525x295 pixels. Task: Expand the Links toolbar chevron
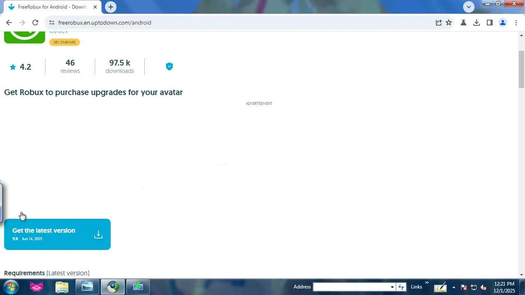tap(427, 283)
